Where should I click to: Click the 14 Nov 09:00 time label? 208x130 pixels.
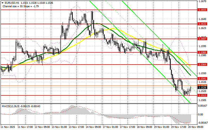click(x=93, y=127)
